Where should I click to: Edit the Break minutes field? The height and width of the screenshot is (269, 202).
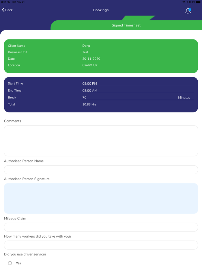[x=127, y=98]
